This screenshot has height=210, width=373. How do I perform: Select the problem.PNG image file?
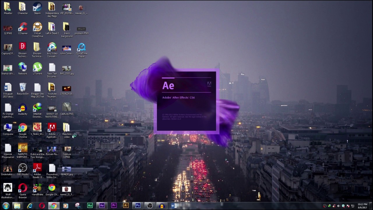coord(82,30)
